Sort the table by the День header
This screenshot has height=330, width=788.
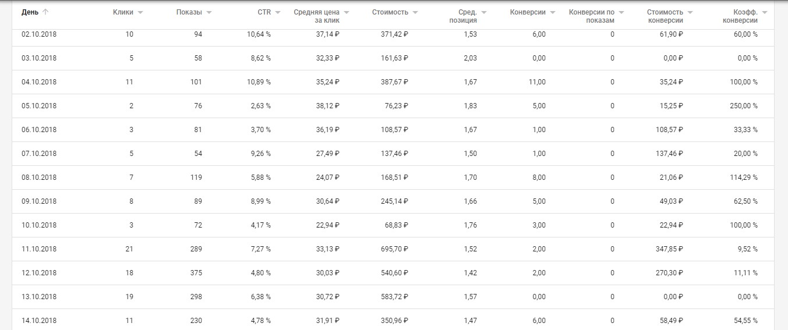pos(30,12)
